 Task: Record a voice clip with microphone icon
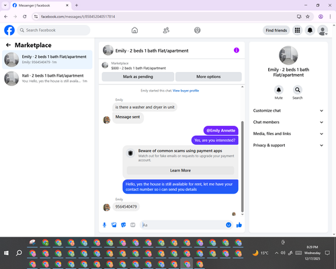[104, 225]
